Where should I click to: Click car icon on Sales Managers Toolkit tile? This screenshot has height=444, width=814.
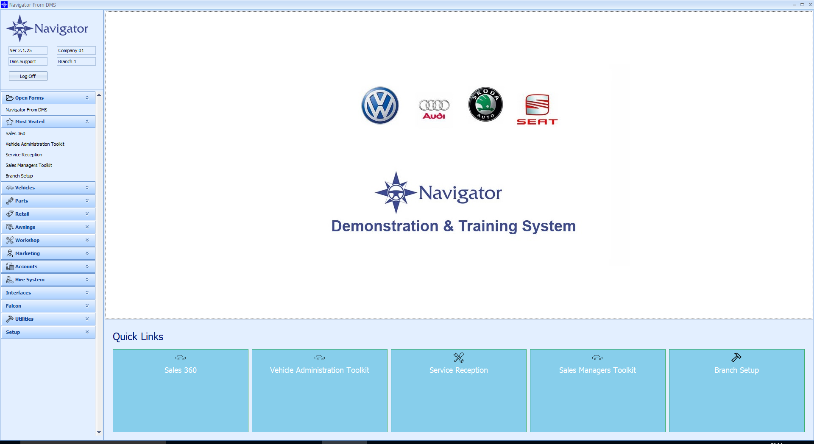pyautogui.click(x=597, y=358)
